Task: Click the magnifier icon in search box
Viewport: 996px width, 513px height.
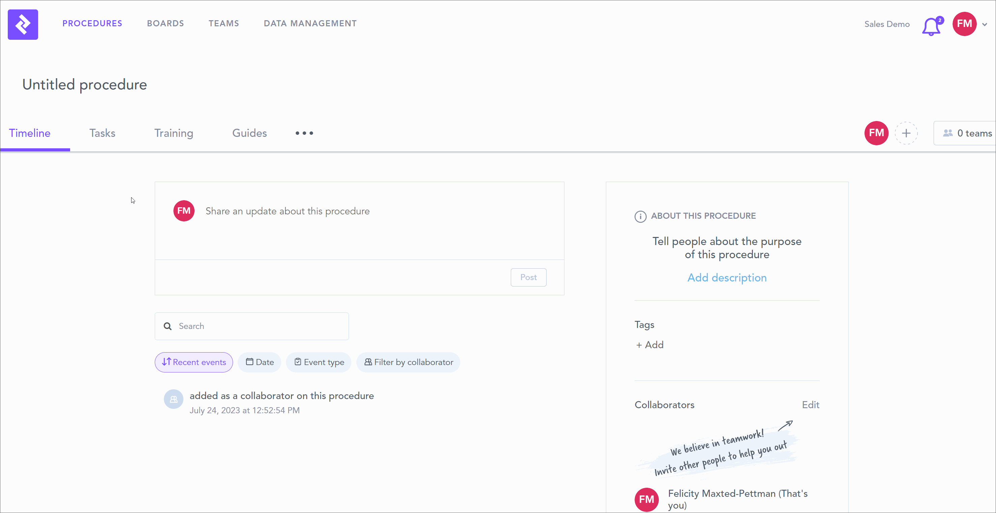Action: coord(168,326)
